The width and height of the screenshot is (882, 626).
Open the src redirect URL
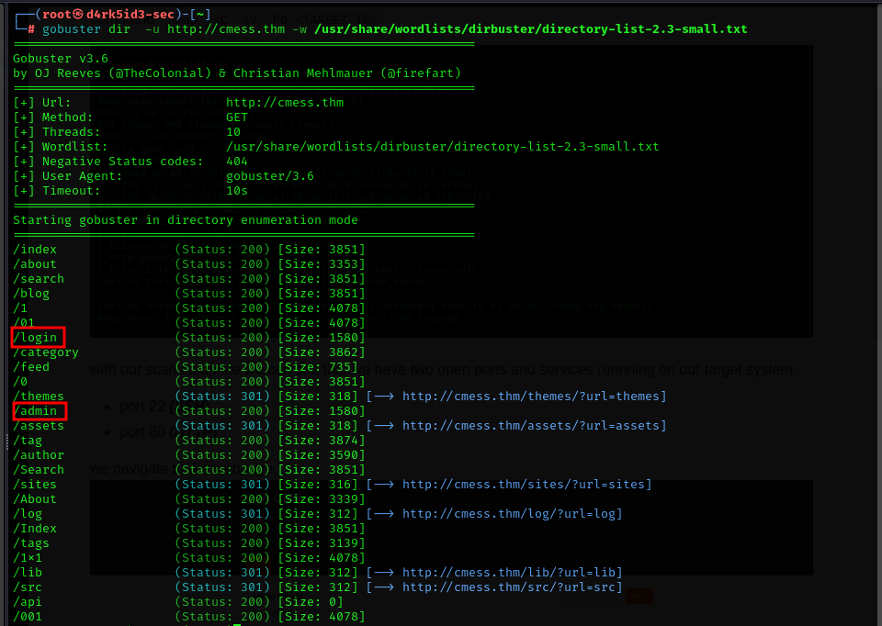click(x=512, y=587)
